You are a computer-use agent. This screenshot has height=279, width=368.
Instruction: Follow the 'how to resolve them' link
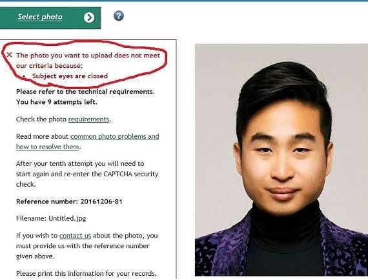[x=47, y=147]
